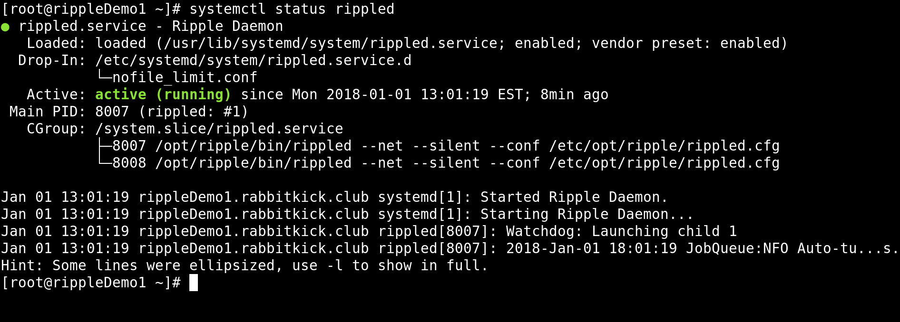Click the terminal cursor block
The height and width of the screenshot is (322, 900).
[194, 283]
